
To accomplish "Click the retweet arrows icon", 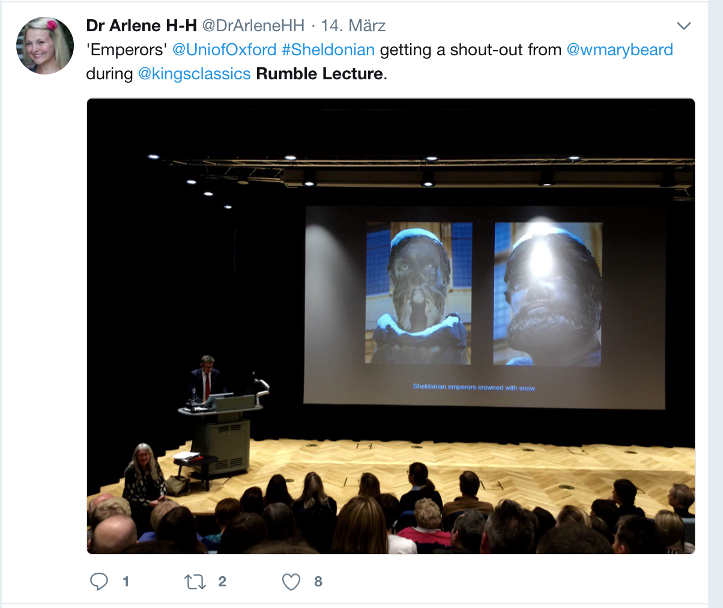I will (x=195, y=582).
